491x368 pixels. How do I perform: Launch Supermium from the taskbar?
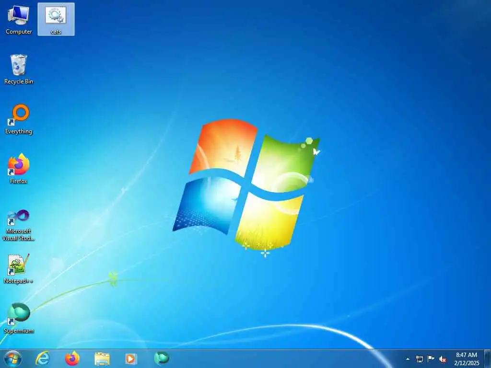[x=161, y=358]
